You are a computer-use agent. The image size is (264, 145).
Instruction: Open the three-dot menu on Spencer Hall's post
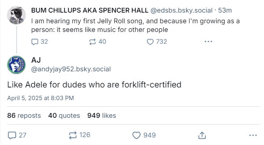[x=208, y=41]
